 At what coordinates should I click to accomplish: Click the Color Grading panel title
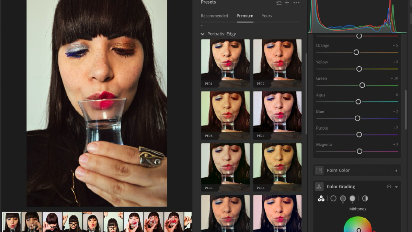[341, 187]
